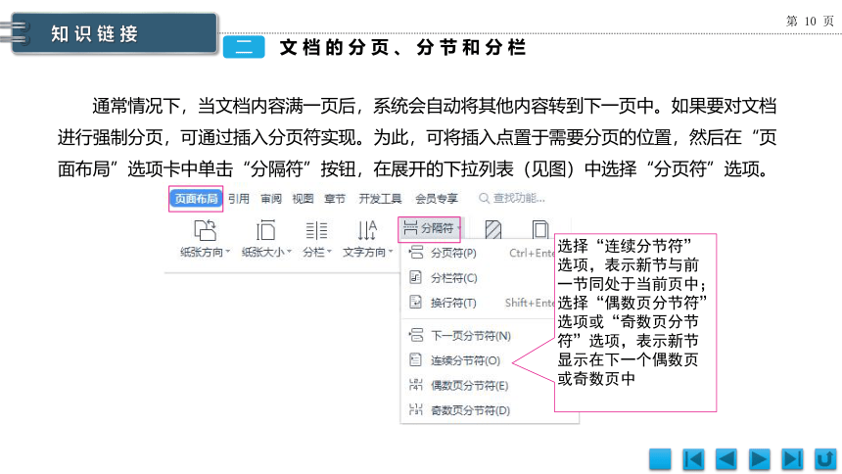The width and height of the screenshot is (842, 474).
Task: Open the 章节 tab
Action: click(335, 199)
